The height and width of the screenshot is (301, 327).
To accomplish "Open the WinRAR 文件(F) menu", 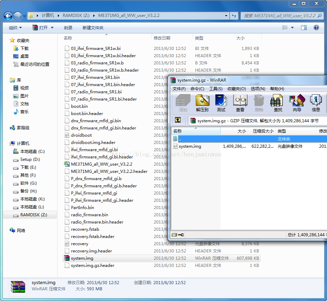I will pos(179,89).
